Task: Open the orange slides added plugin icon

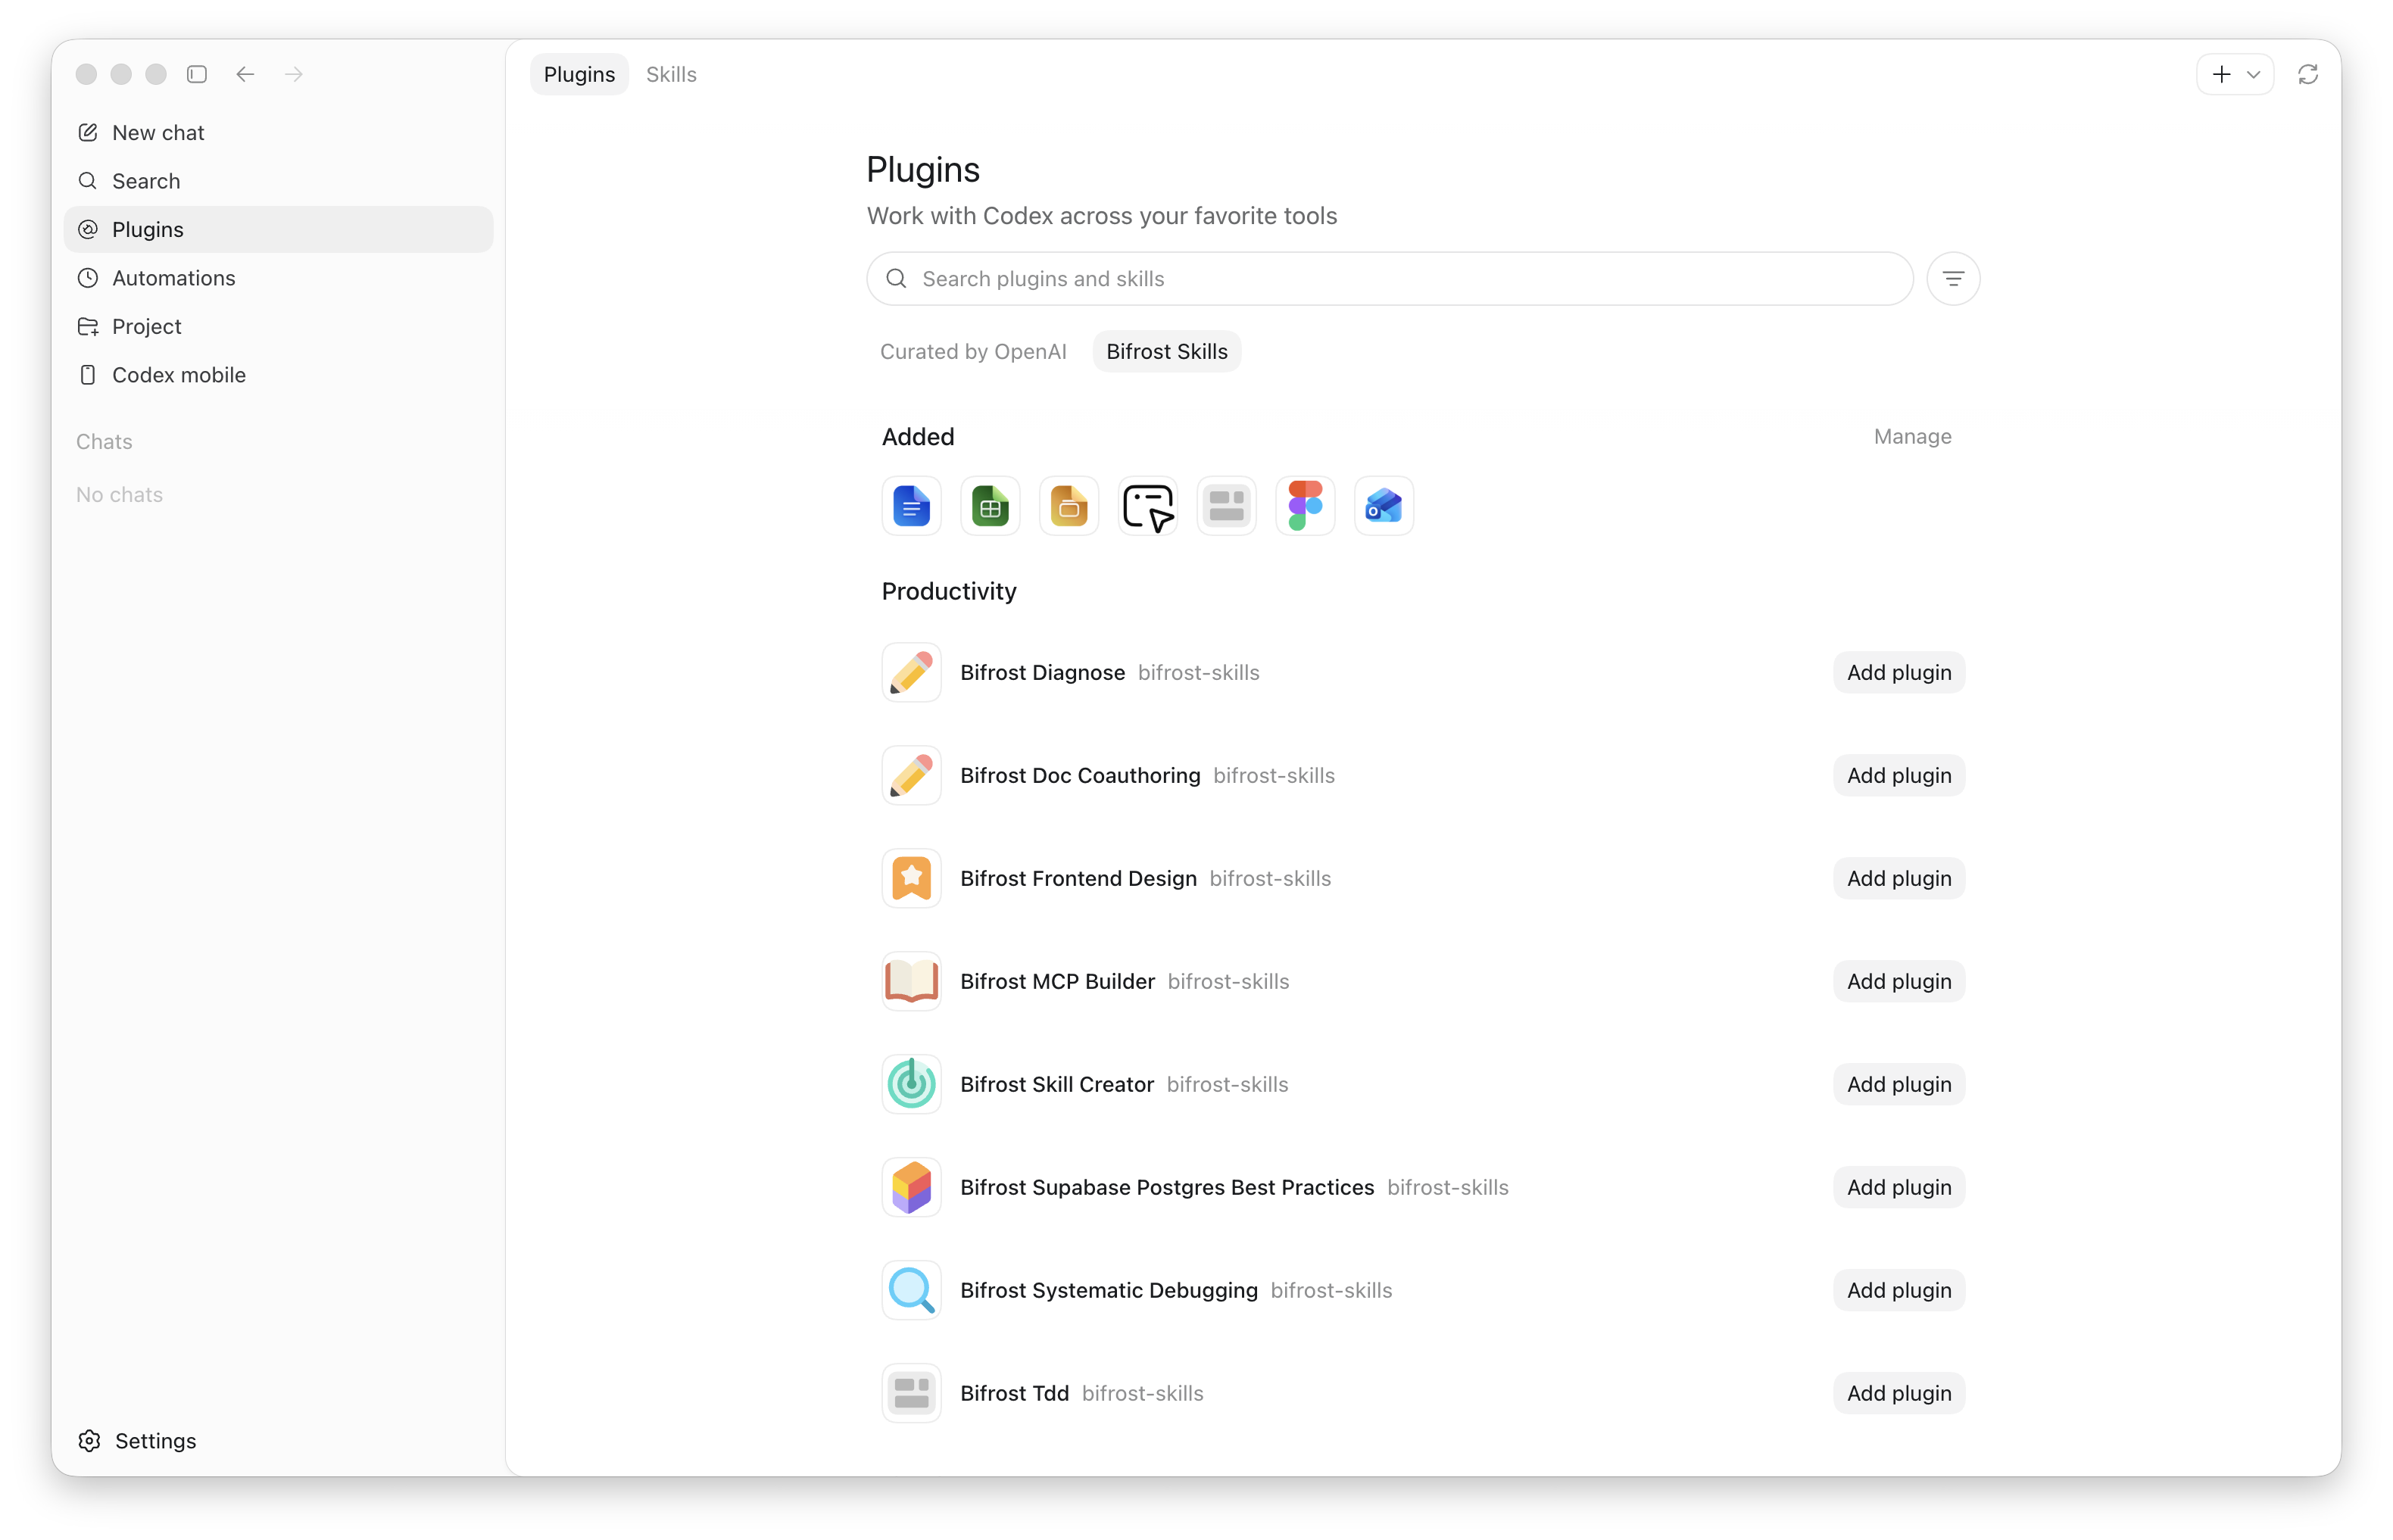Action: (x=1069, y=506)
